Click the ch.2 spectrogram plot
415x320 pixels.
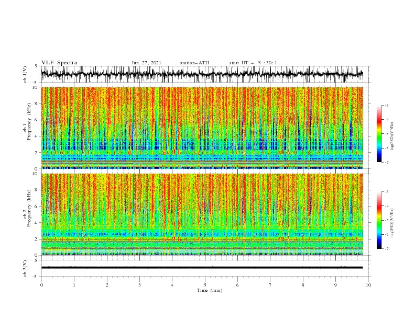(x=202, y=214)
